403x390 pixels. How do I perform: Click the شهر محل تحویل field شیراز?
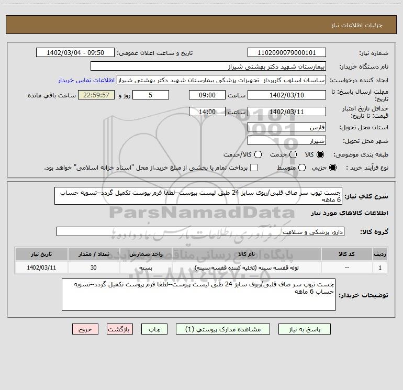click(x=287, y=141)
